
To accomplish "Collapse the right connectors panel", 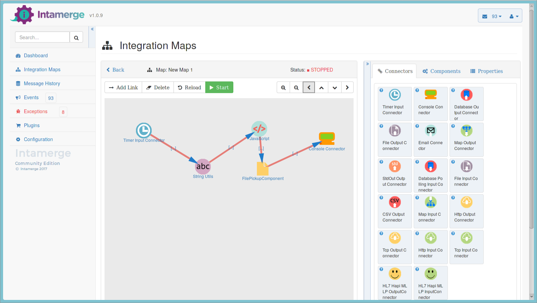I will (x=368, y=64).
